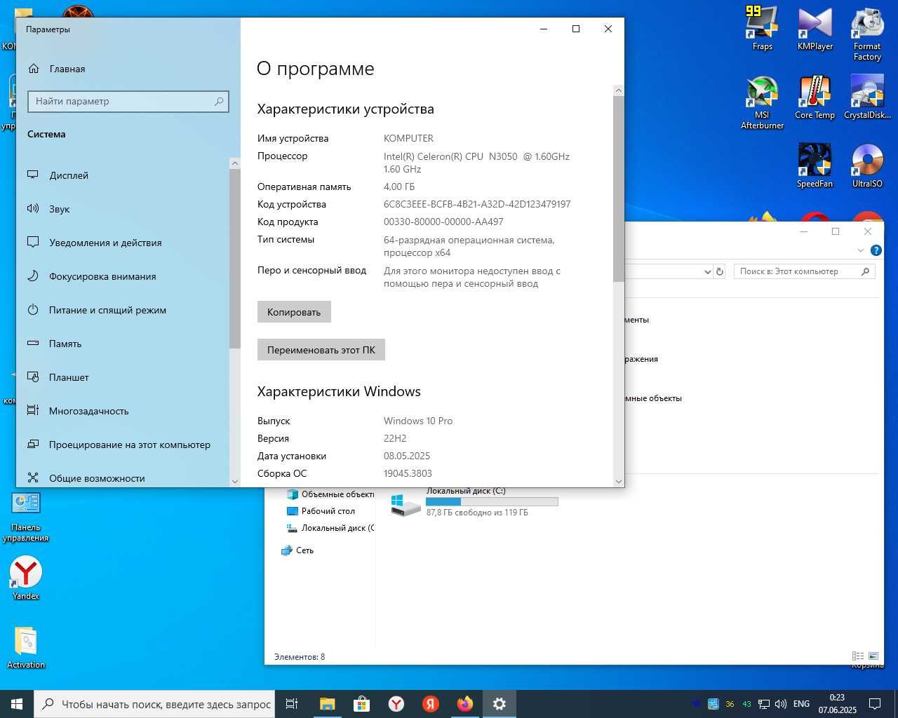
Task: Click the refresh button in Explorer address bar
Action: click(x=719, y=271)
